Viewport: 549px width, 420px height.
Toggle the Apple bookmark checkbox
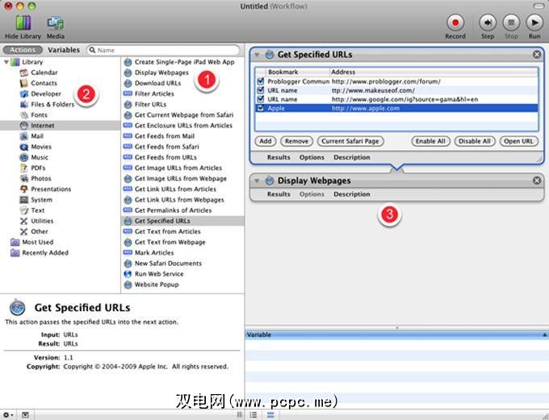click(260, 108)
